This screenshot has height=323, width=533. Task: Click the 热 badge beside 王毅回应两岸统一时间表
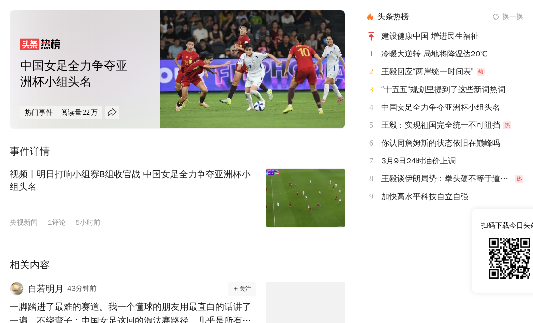[481, 72]
